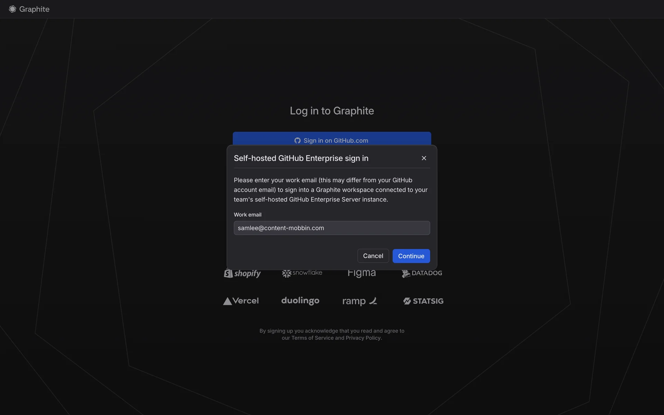The height and width of the screenshot is (415, 664).
Task: Click the Work email input field
Action: [x=332, y=228]
